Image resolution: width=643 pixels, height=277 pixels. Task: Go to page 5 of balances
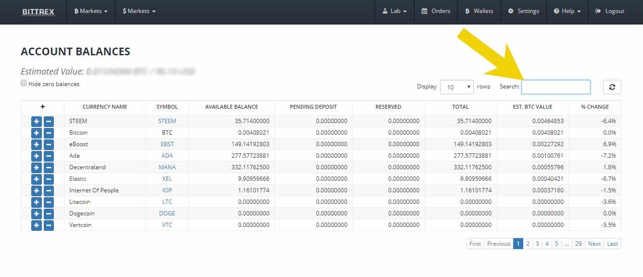556,244
